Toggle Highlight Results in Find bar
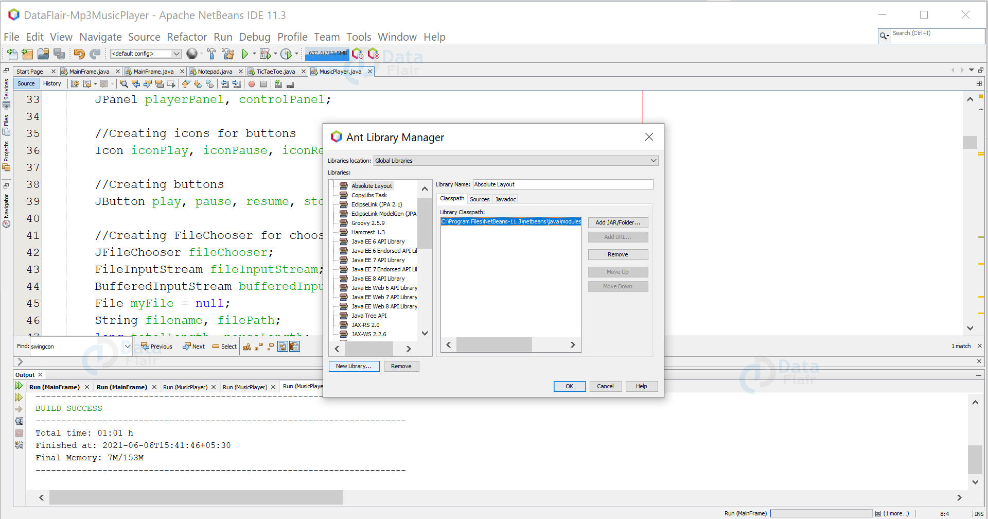 283,347
